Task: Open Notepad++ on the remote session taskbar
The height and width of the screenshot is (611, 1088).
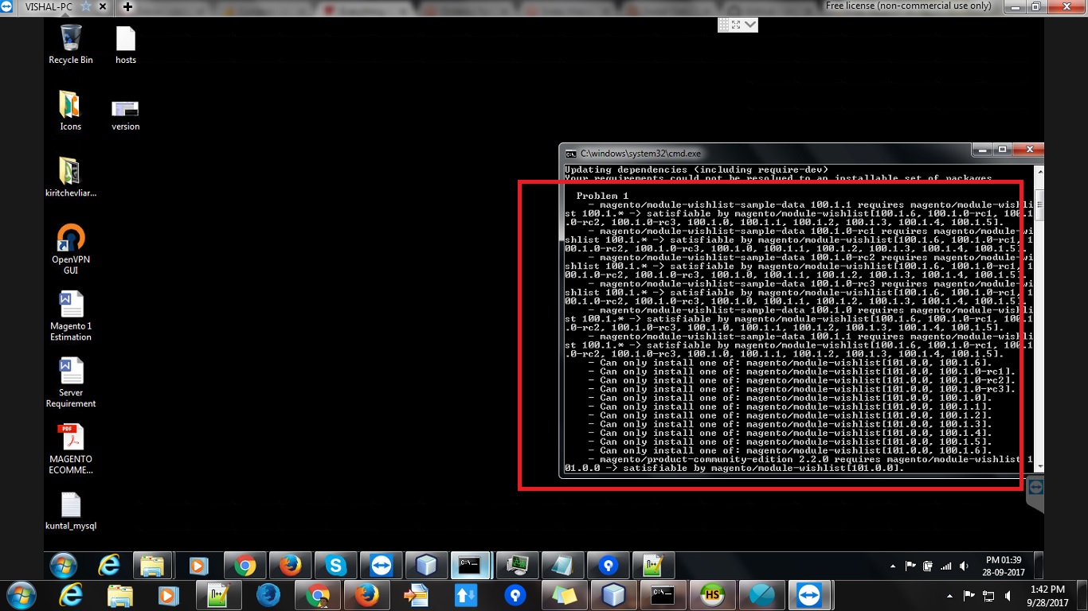Action: [653, 566]
